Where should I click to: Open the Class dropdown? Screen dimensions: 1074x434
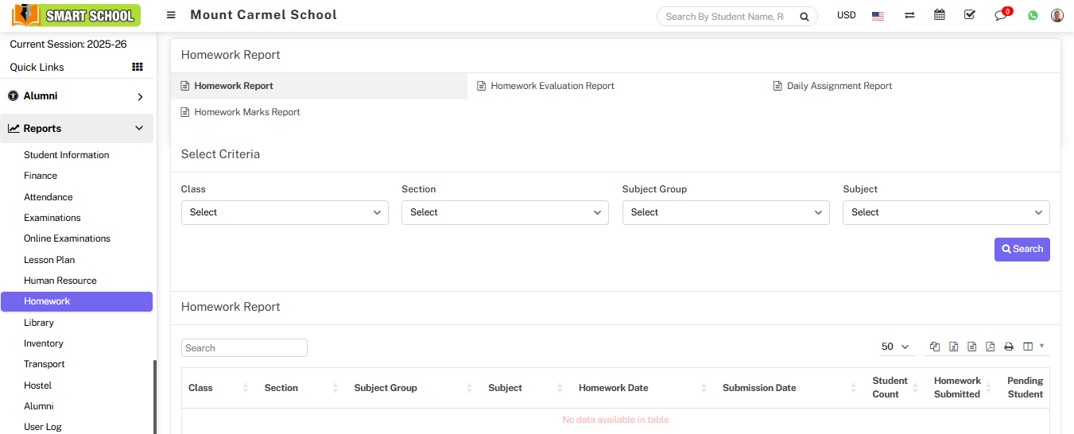285,212
